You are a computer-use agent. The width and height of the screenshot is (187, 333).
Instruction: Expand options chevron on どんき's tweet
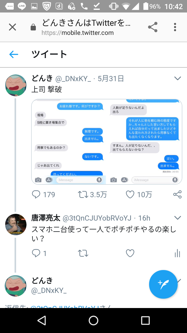[x=177, y=78]
